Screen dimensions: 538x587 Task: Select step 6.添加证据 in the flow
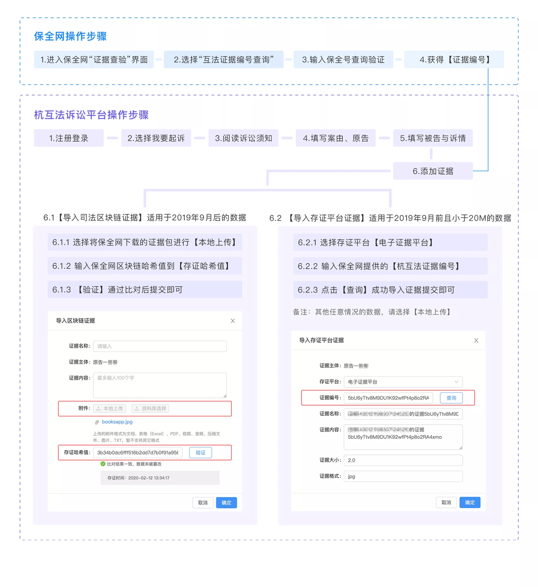433,171
